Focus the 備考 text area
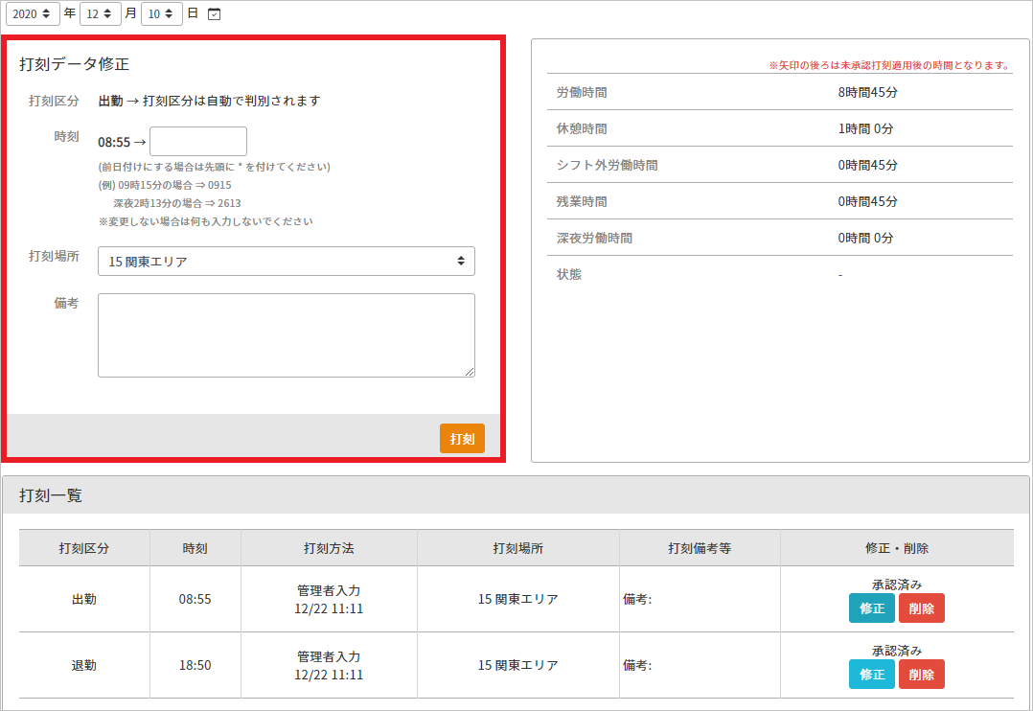 [286, 334]
